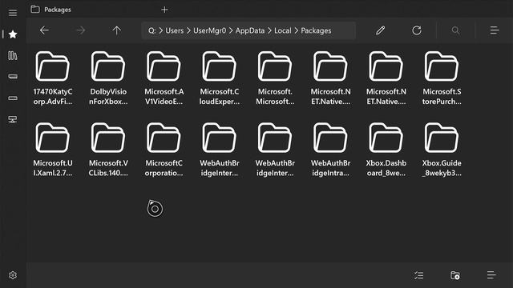Select the MicrosoftCorporatio... folder
The image size is (513, 288).
164,150
